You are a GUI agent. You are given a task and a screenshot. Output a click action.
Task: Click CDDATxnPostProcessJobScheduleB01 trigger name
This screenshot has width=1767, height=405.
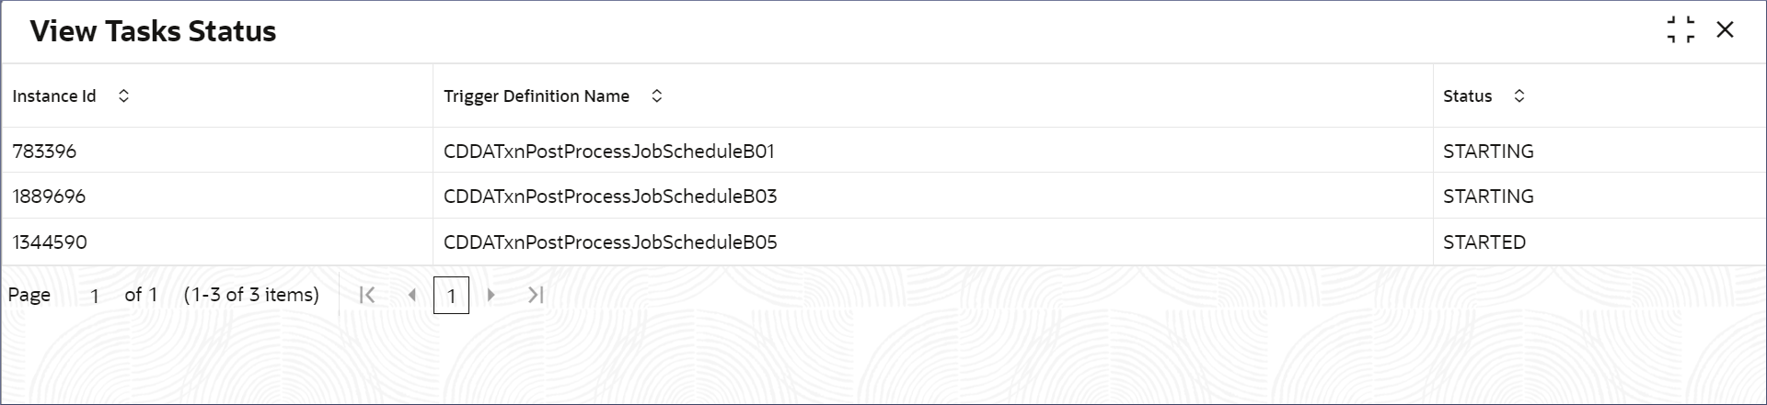click(608, 151)
